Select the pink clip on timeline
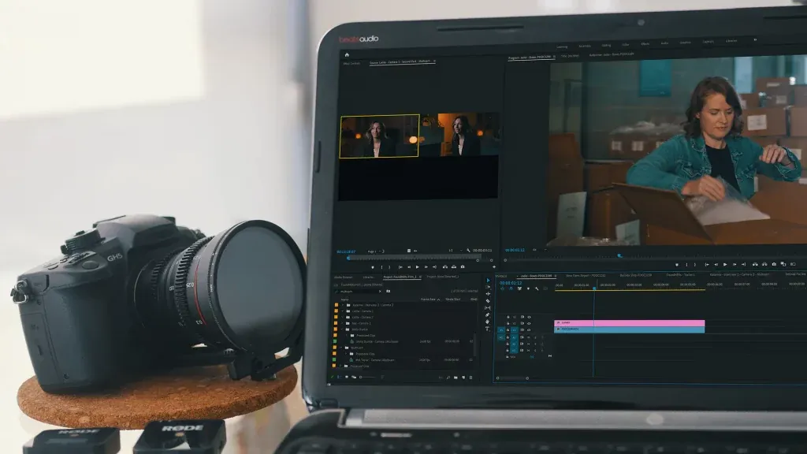 [x=629, y=322]
